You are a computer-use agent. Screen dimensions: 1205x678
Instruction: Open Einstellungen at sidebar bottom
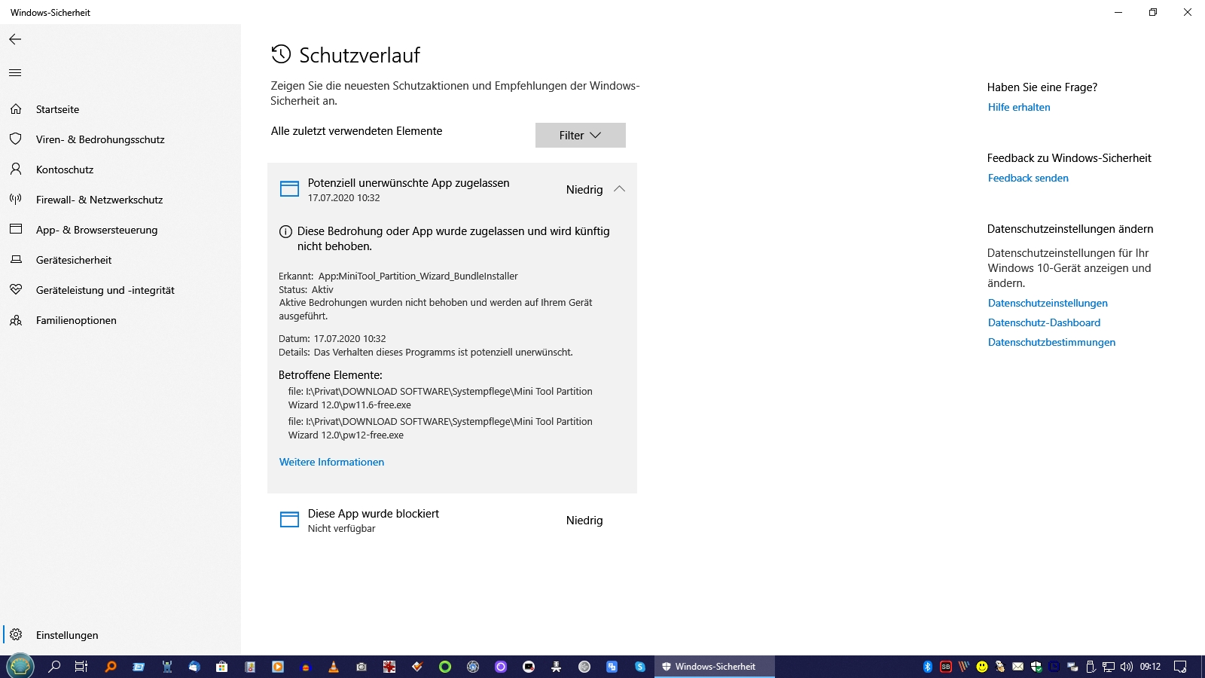coord(67,635)
